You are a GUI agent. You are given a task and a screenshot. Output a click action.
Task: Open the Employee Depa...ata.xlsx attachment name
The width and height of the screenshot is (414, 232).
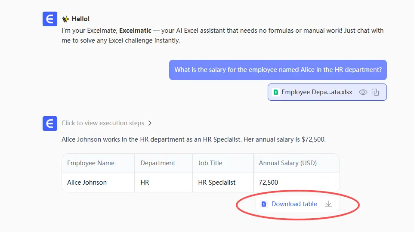click(317, 92)
